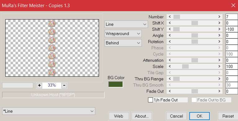
Task: Click the Web button
Action: [x=119, y=116]
